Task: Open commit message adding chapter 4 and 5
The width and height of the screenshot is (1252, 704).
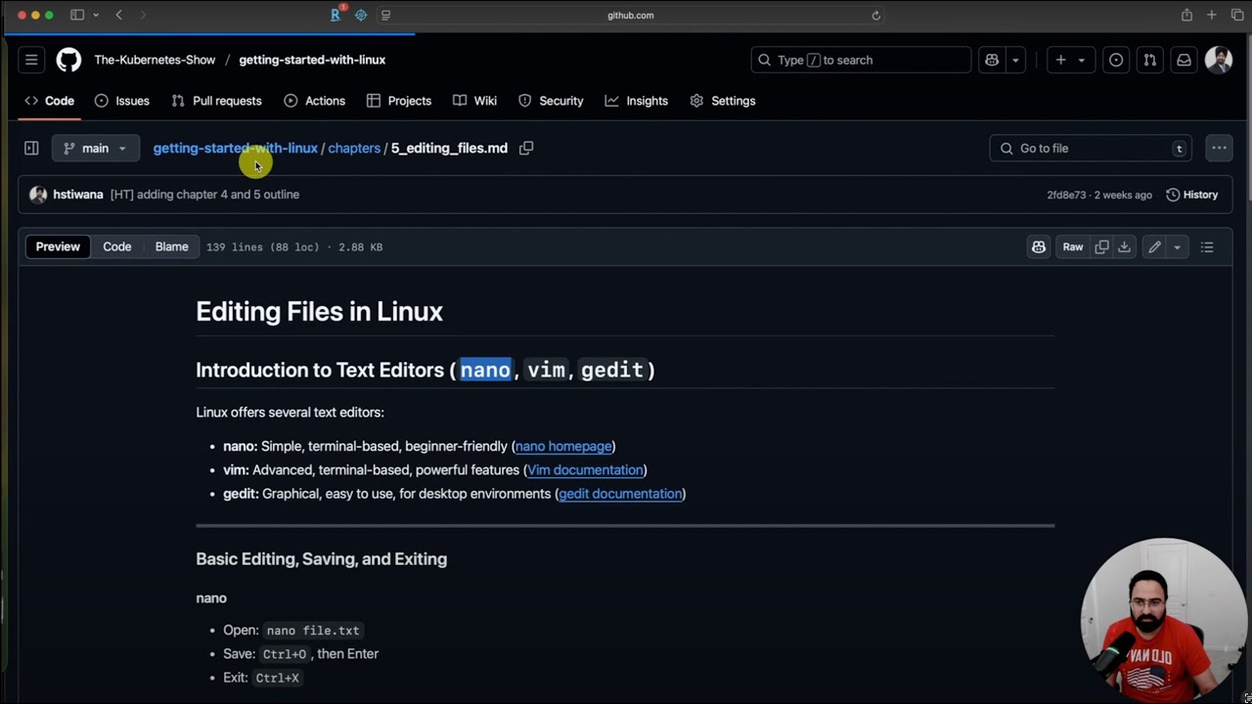Action: (204, 195)
